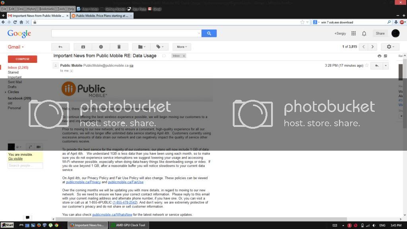This screenshot has height=229, width=407.
Task: Open the Settings gear dropdown
Action: [390, 47]
